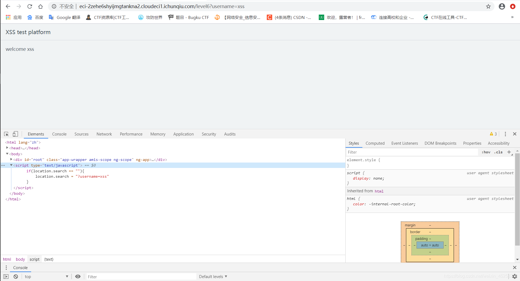This screenshot has height=281, width=520.
Task: Click the console Filter input field
Action: [x=141, y=276]
